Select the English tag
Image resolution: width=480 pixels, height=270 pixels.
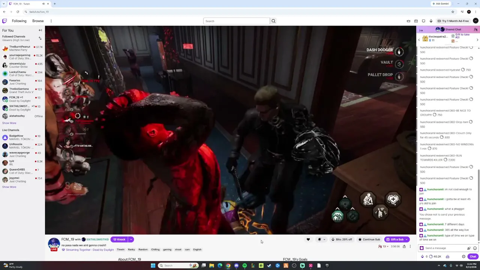(197, 249)
